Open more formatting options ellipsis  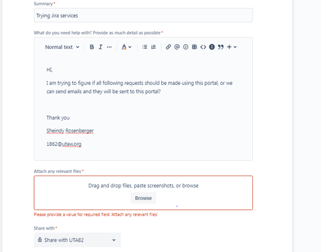tap(109, 47)
